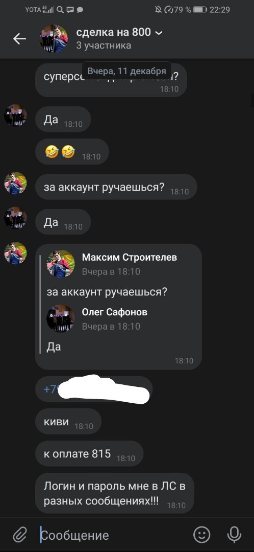Expand the chevron next to сделка на 800
254x552 pixels.
[x=159, y=33]
